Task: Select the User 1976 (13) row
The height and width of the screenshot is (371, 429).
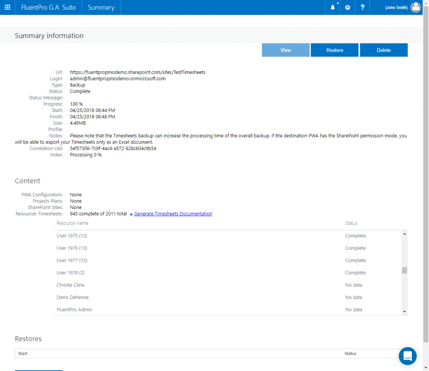Action: (x=227, y=248)
